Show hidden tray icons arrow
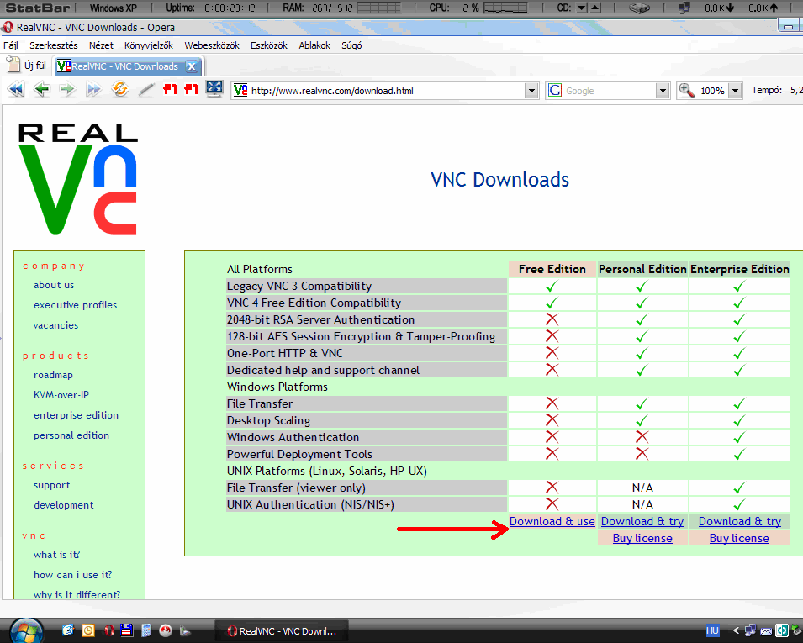This screenshot has width=803, height=643. click(737, 630)
